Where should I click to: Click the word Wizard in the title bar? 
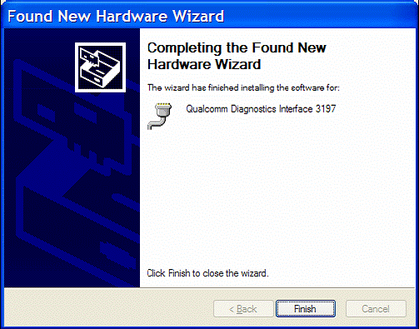(x=198, y=16)
